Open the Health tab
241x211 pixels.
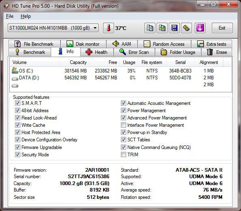97,52
